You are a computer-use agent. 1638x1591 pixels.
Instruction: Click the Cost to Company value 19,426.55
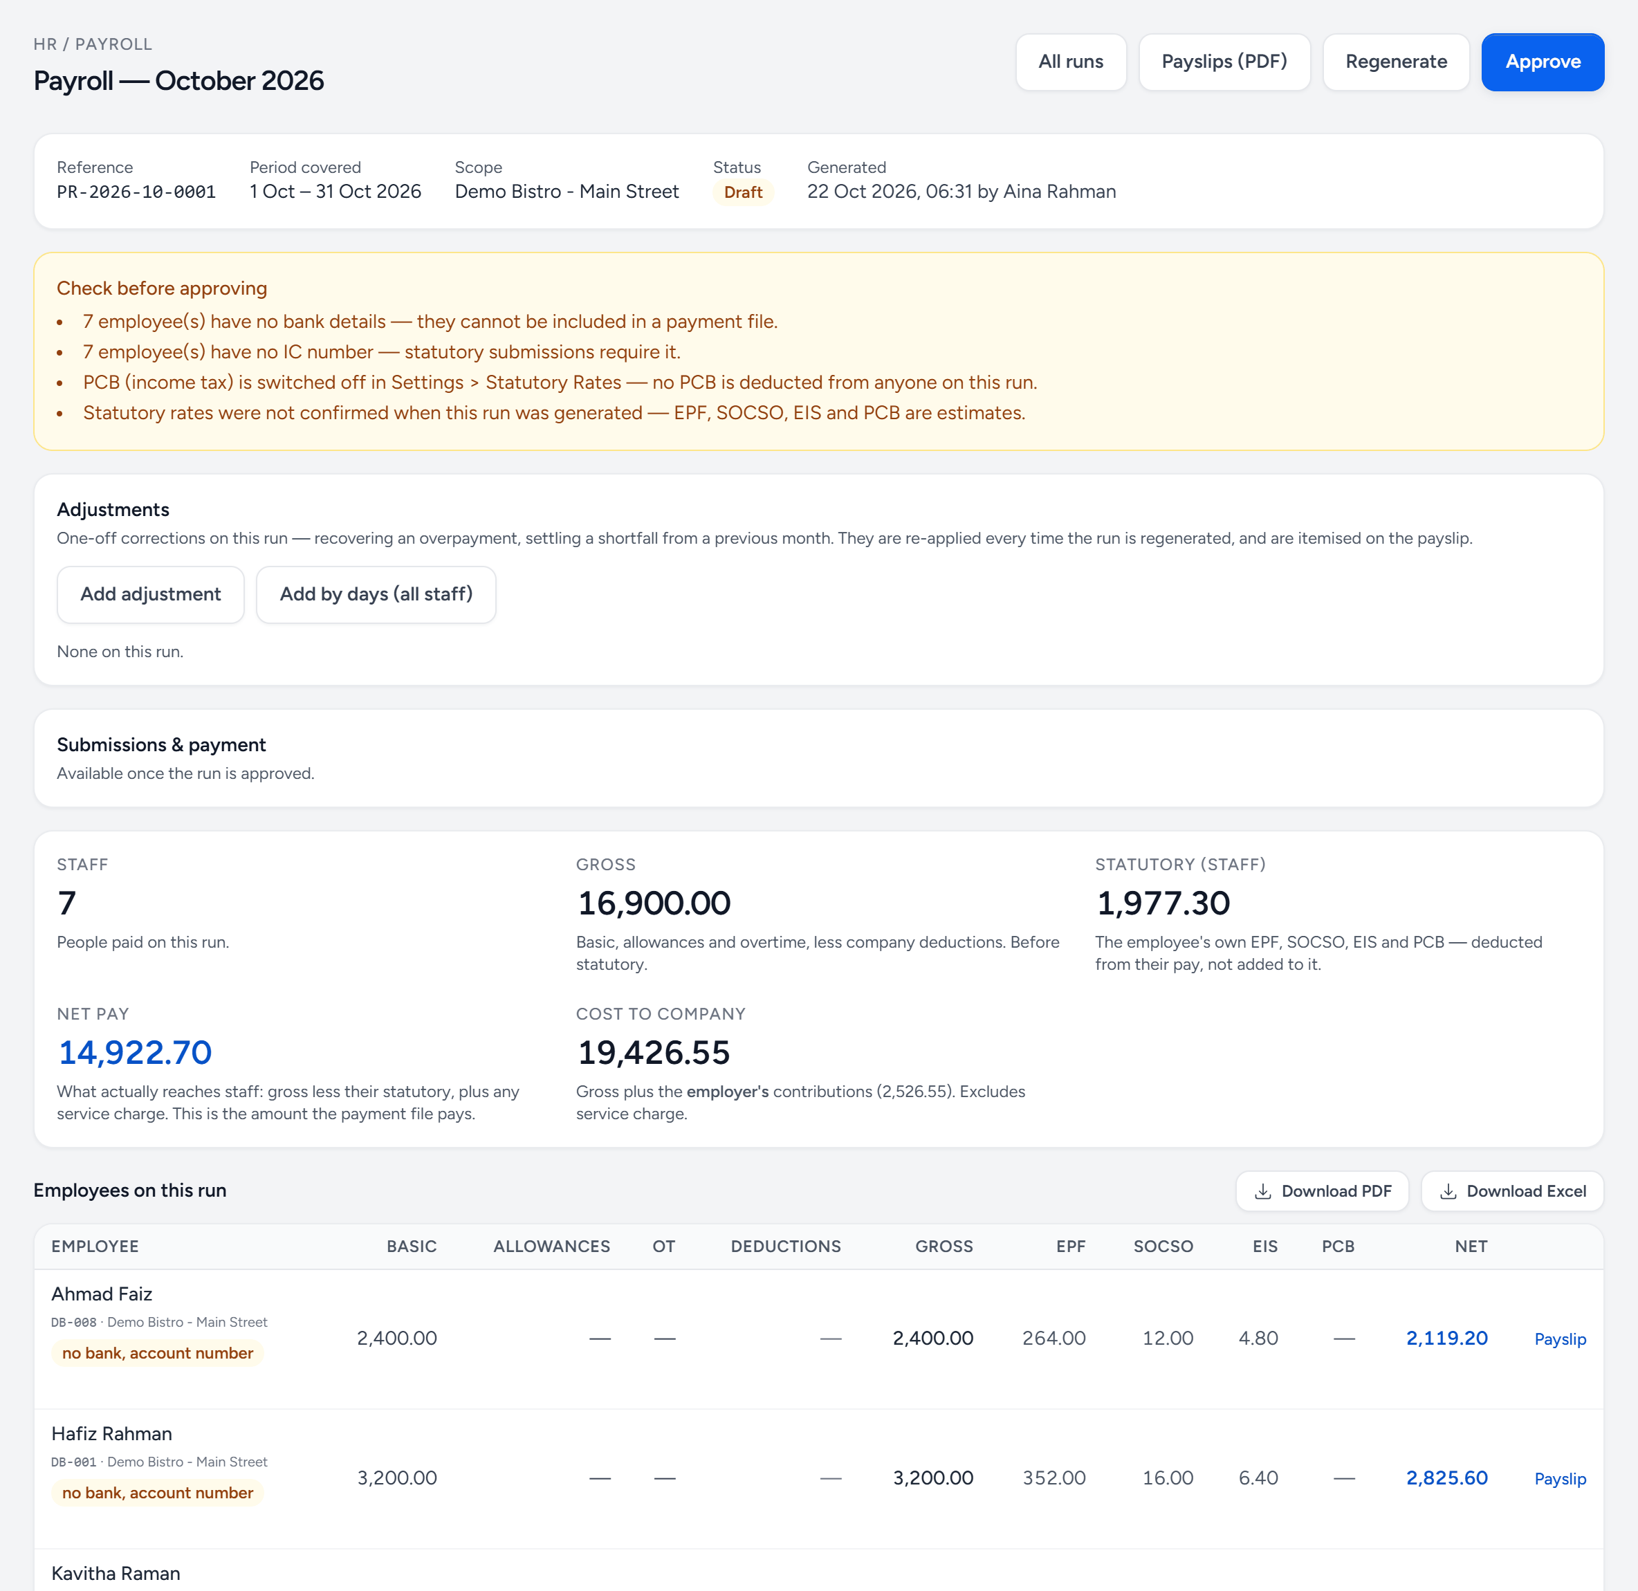pos(654,1052)
